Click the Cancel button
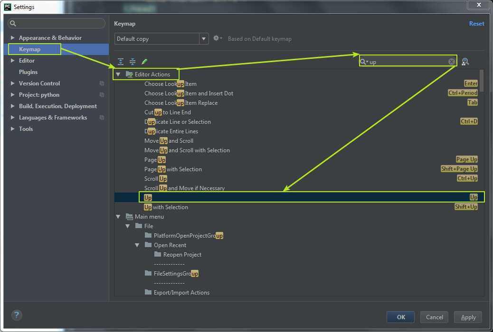Viewport: 493px width, 332px height. coord(434,317)
